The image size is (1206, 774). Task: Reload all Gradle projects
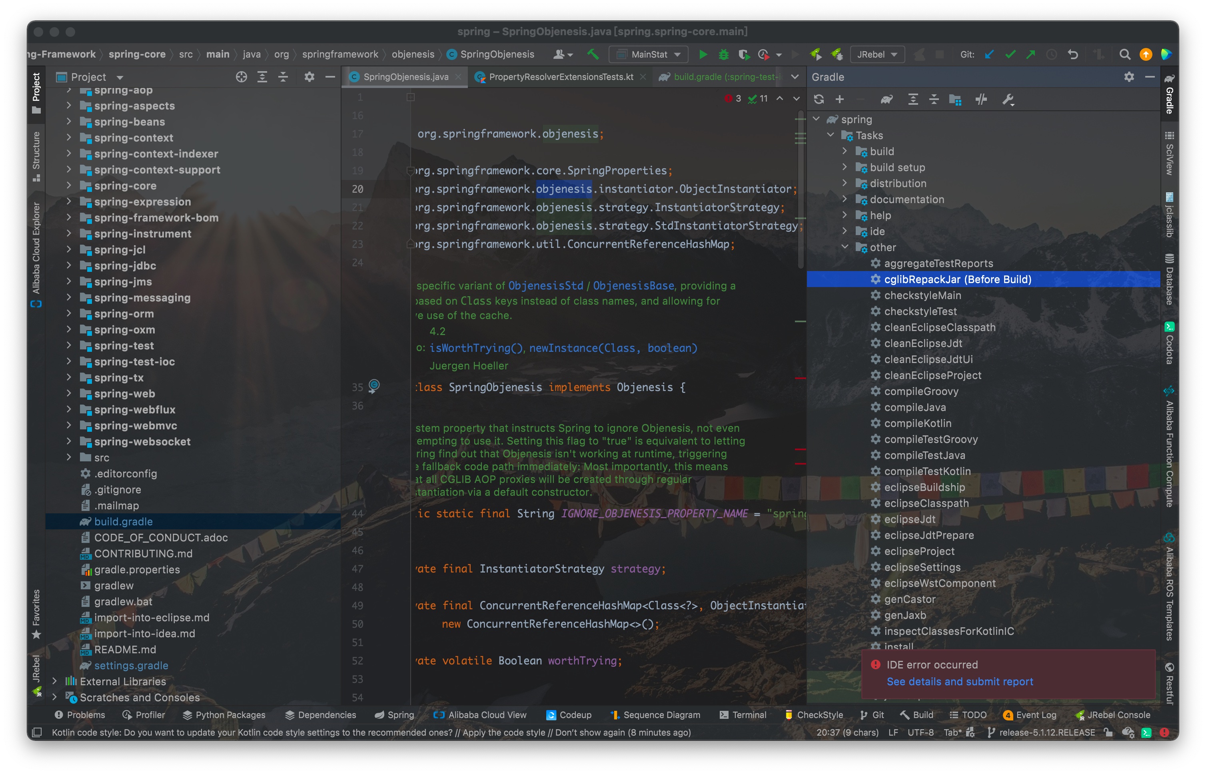(x=819, y=99)
